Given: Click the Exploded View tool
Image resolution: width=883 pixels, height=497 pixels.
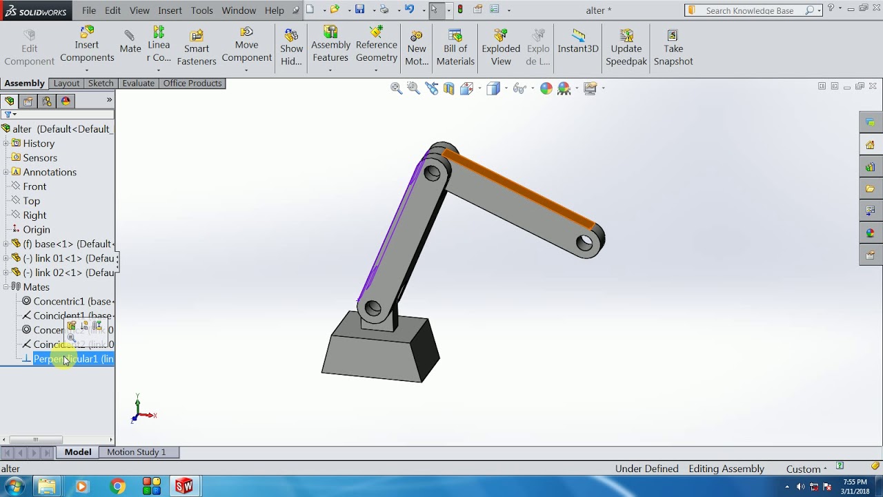Looking at the screenshot, I should tap(501, 47).
